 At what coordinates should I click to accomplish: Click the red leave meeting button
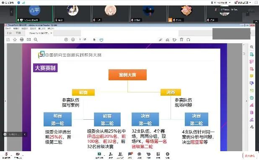coord(250,156)
